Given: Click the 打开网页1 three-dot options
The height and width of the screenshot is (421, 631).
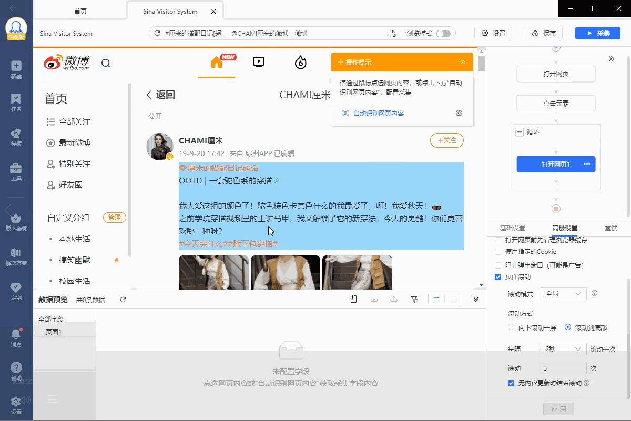Looking at the screenshot, I should click(587, 164).
